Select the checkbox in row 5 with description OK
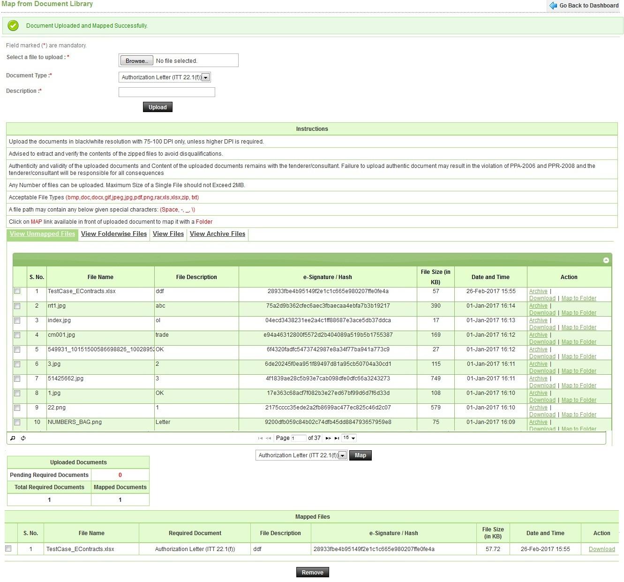Screen dimensions: 624x582 17,349
